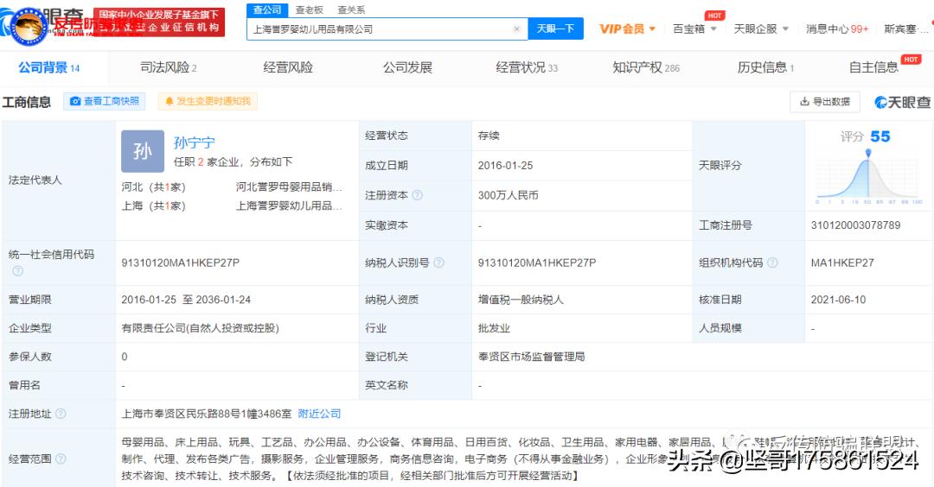Open legal representative 孙宁宁 profile link
The height and width of the screenshot is (487, 934).
pos(195,142)
